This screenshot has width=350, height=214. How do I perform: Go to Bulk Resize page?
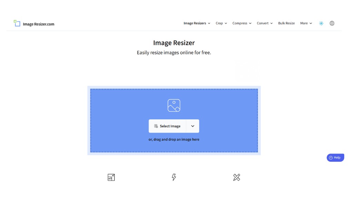point(286,23)
